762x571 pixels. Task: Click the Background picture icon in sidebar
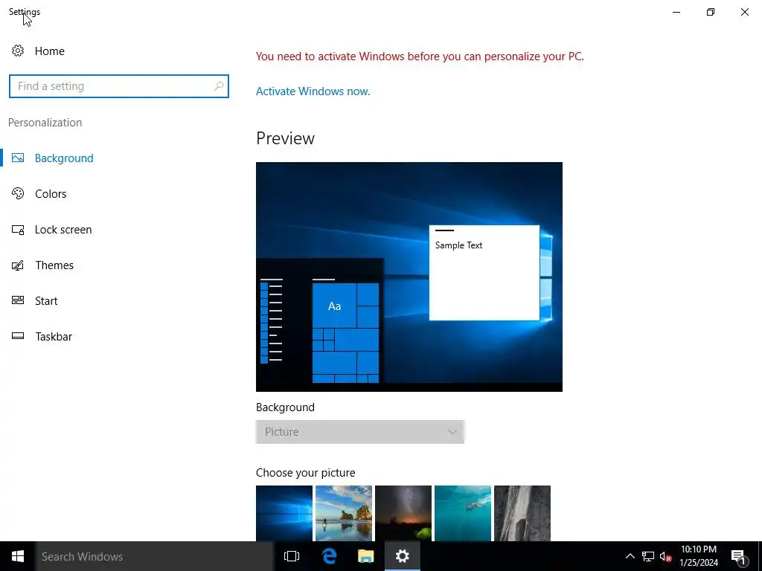(18, 158)
